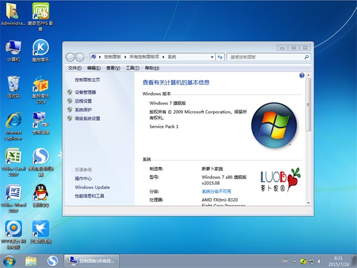357x268 pixels.
Task: Open the Tencent QQ penguin icon
Action: (x=40, y=193)
